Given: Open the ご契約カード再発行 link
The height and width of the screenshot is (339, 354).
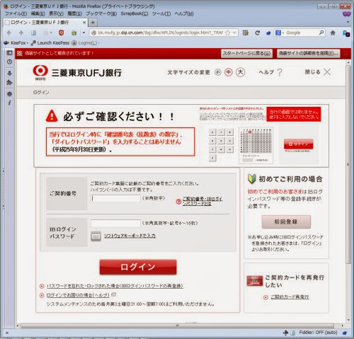Looking at the screenshot, I should 290,297.
